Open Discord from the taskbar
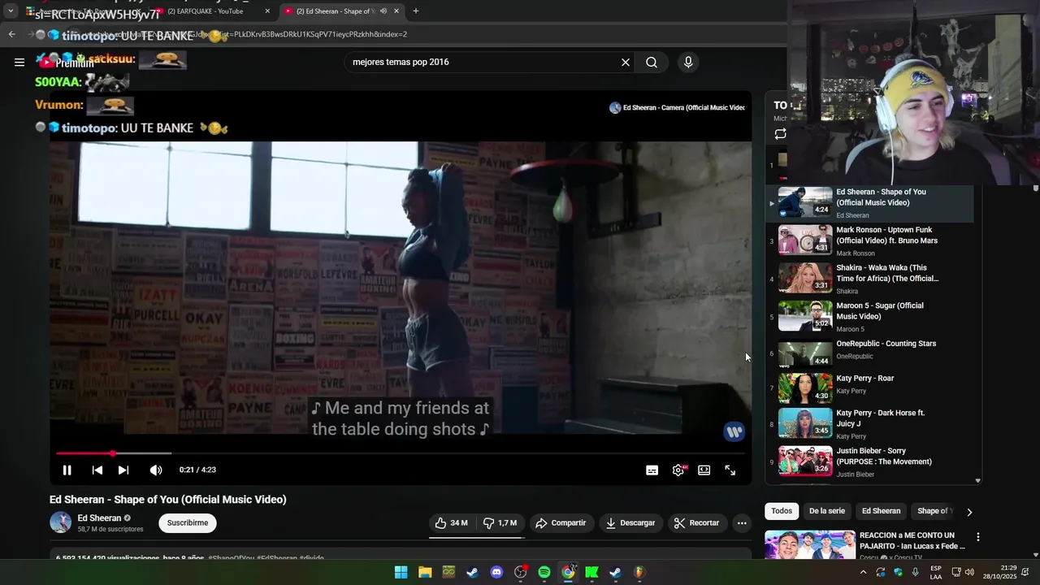1040x585 pixels. 496,572
